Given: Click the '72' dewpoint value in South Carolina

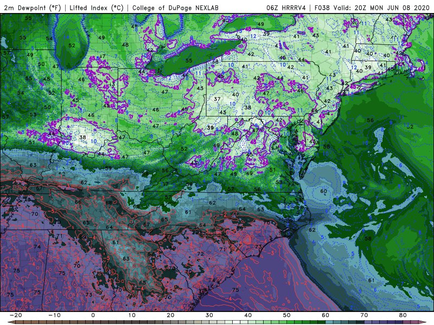Looking at the screenshot, I should coord(200,253).
